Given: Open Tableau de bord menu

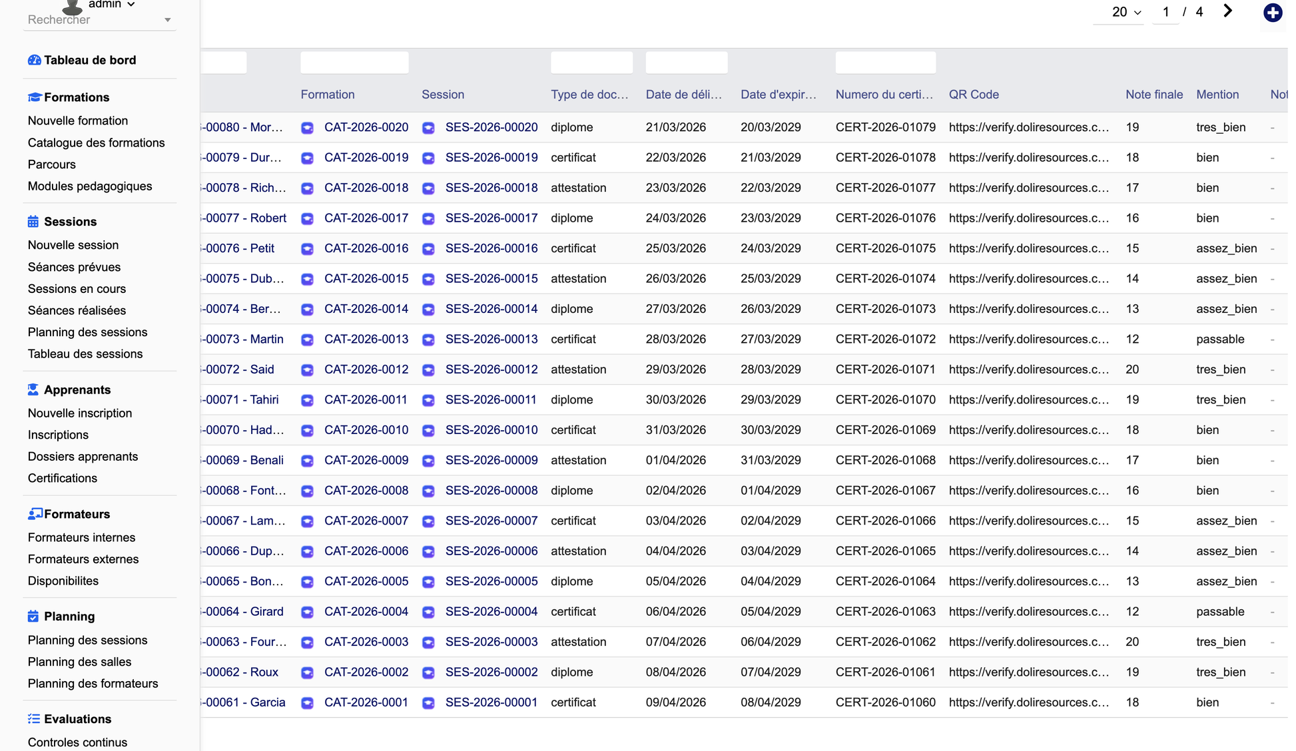Looking at the screenshot, I should click(x=90, y=61).
